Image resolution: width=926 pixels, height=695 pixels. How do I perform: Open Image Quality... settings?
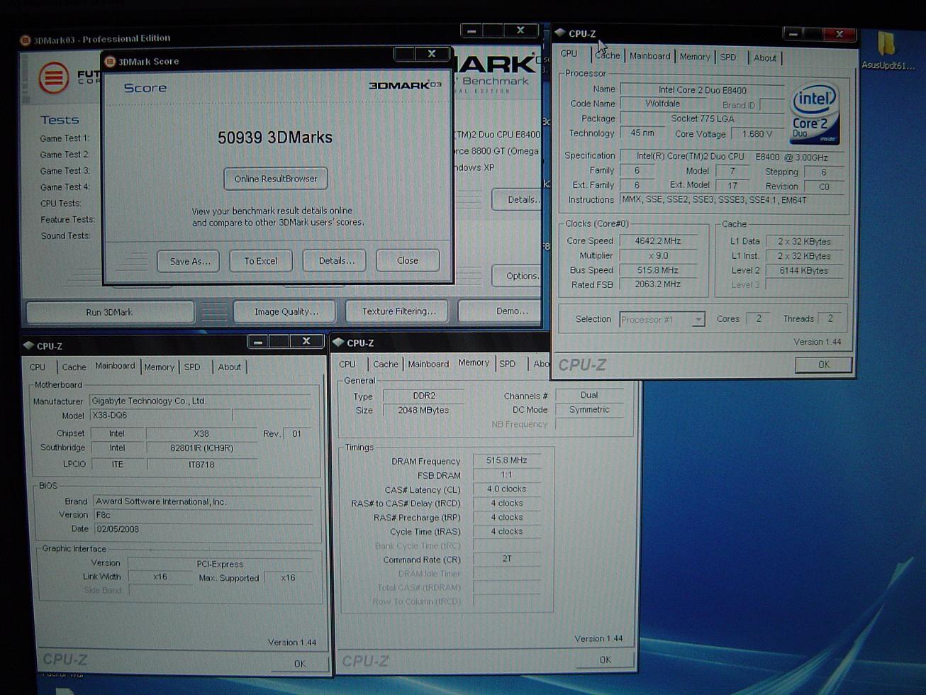[286, 311]
